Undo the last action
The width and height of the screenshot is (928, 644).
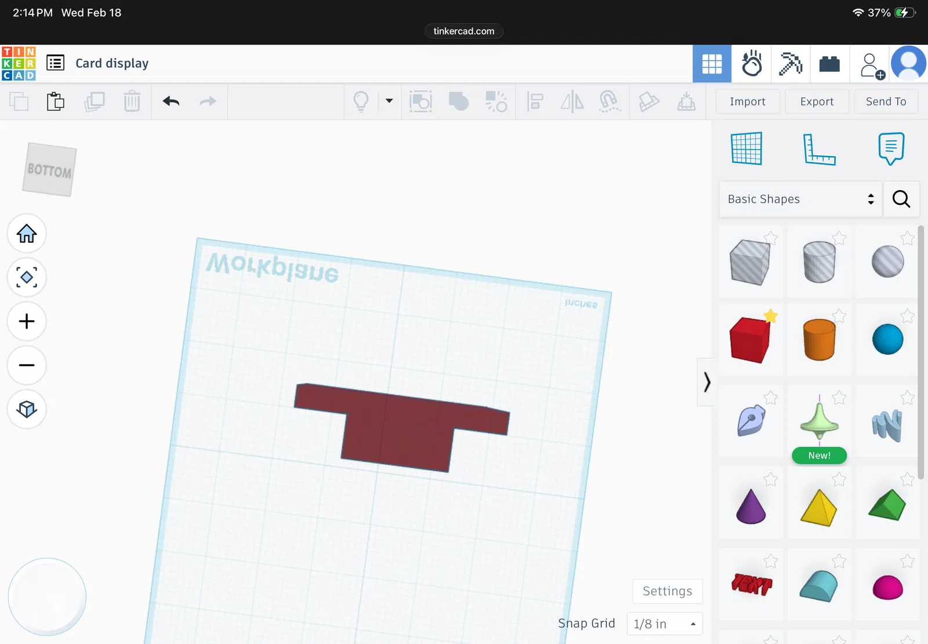[x=171, y=101]
